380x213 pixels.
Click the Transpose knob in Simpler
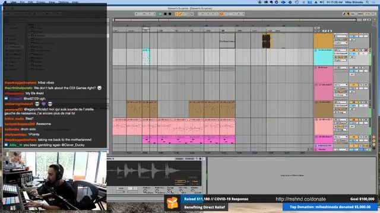(170, 192)
